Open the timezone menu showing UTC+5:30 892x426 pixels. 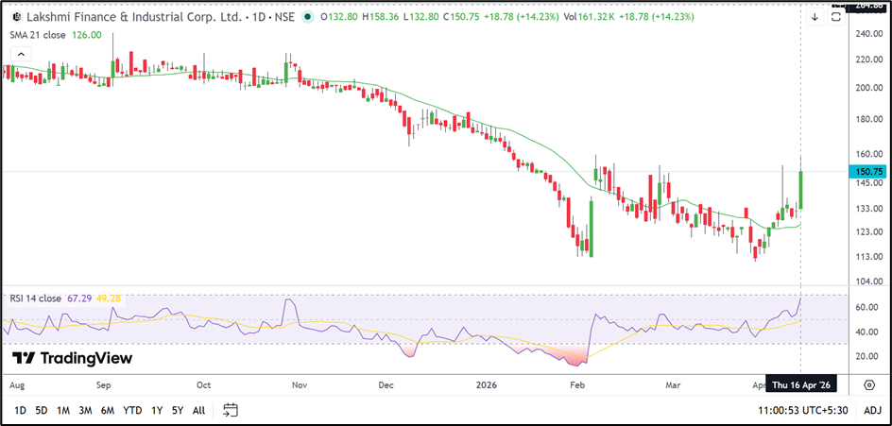click(x=806, y=410)
